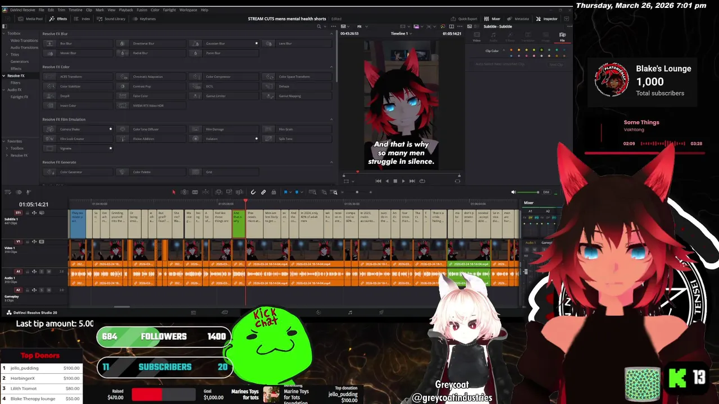Play reverse in the timeline viewer
This screenshot has height=404, width=719.
tap(387, 181)
